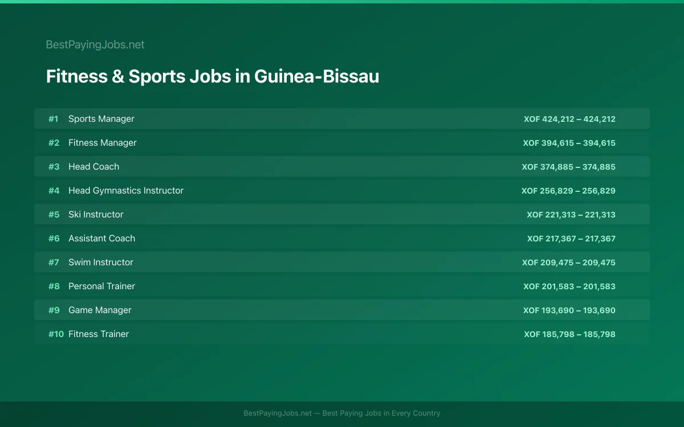
Task: Click the salary XOF 374,885 – 374,885
Action: point(569,167)
